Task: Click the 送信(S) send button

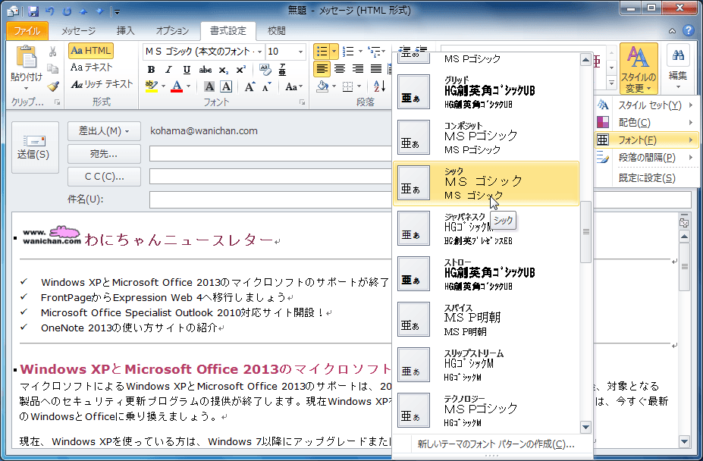Action: pyautogui.click(x=35, y=147)
